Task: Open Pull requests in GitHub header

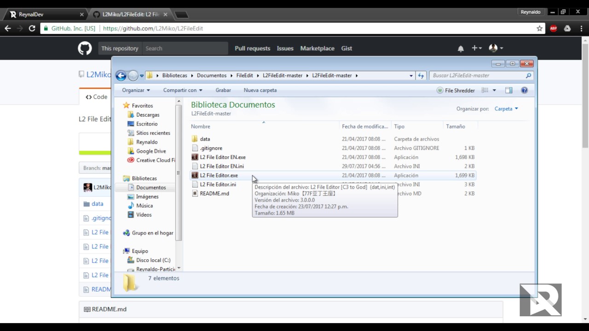Action: tap(252, 48)
